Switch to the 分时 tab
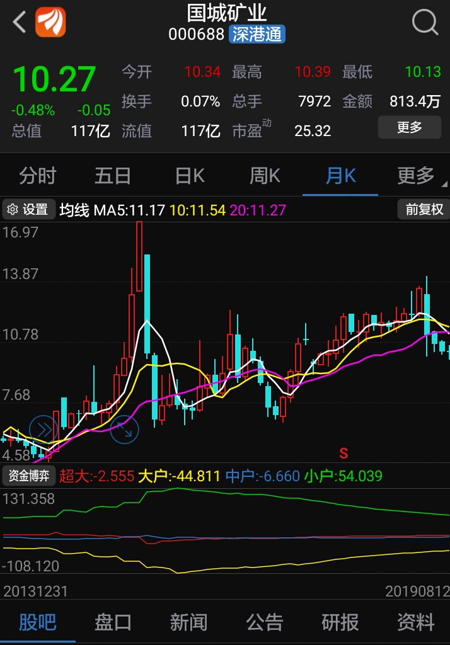Viewport: 450px width, 645px height. tap(38, 176)
